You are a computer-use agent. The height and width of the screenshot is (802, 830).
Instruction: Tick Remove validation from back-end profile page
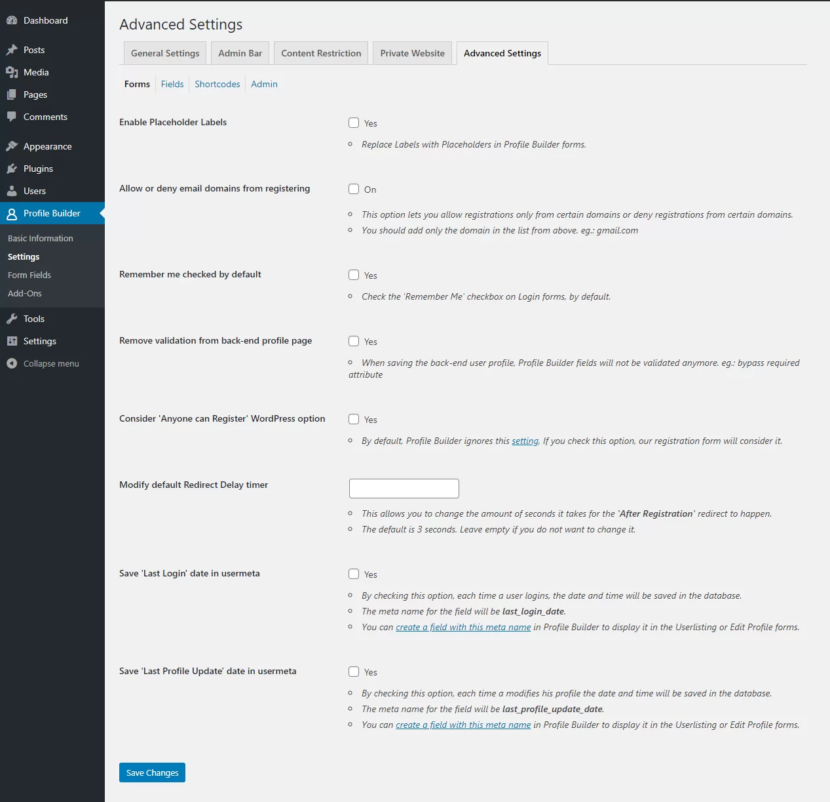(354, 341)
